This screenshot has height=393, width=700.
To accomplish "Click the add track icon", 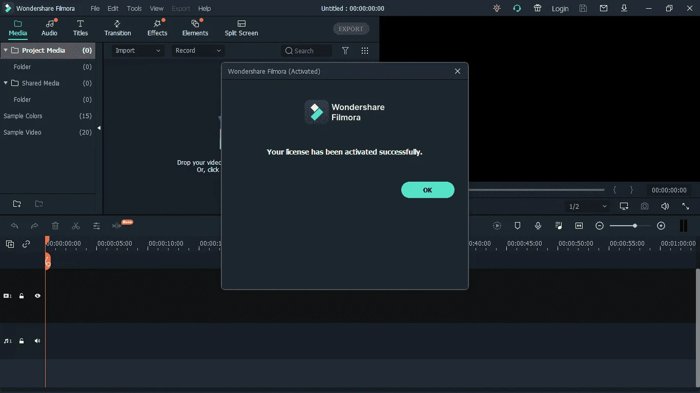I will (10, 244).
